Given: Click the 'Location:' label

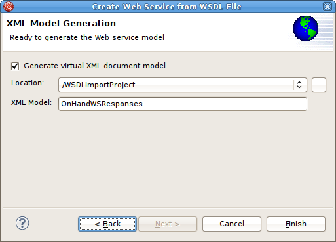Looking at the screenshot, I should tap(28, 83).
